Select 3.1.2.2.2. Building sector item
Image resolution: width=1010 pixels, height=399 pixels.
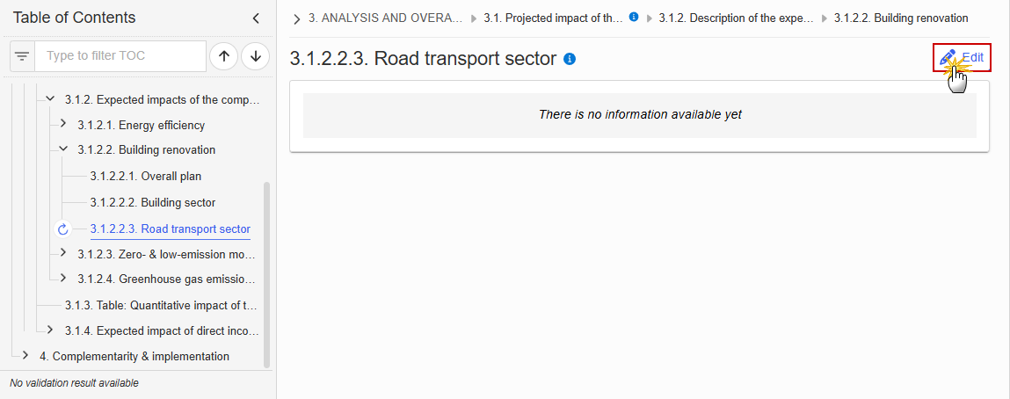tap(153, 203)
